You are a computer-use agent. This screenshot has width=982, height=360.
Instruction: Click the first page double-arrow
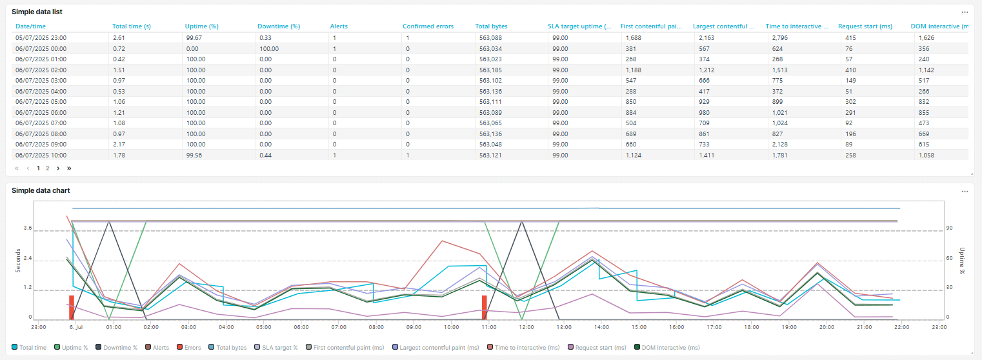(17, 168)
